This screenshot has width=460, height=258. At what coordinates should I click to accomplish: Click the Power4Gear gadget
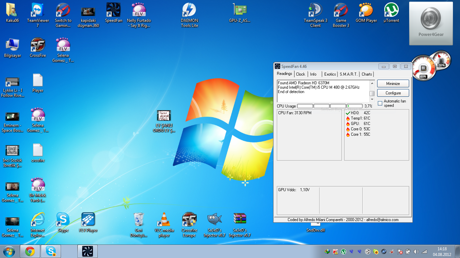tap(431, 24)
